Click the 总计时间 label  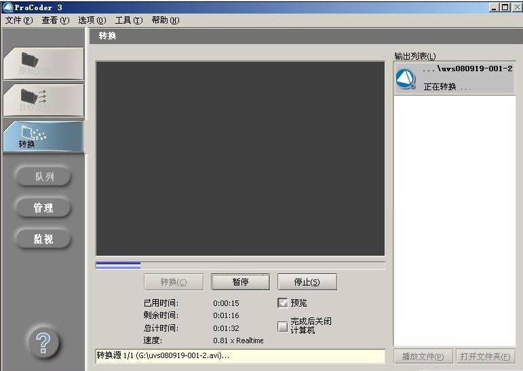161,328
